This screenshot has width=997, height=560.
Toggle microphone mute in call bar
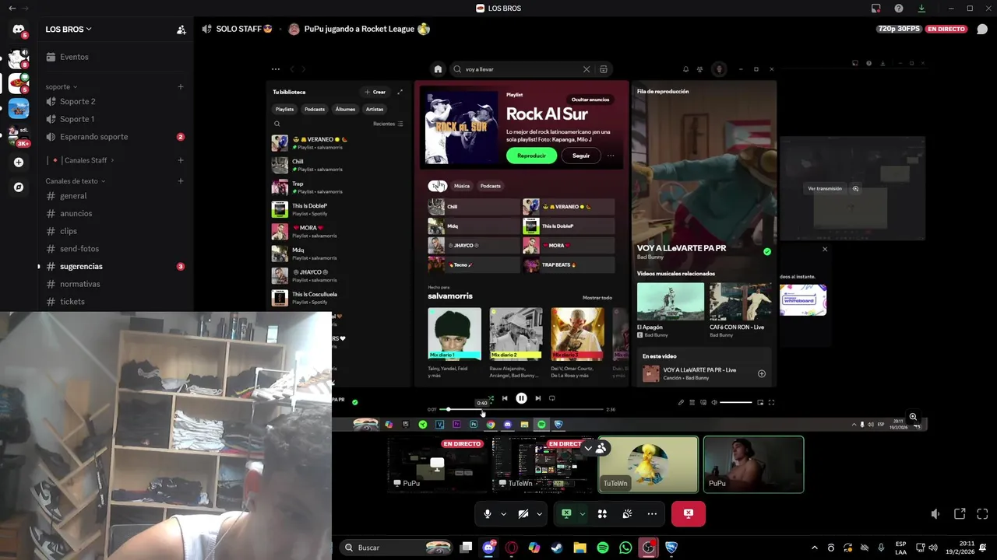pyautogui.click(x=488, y=514)
